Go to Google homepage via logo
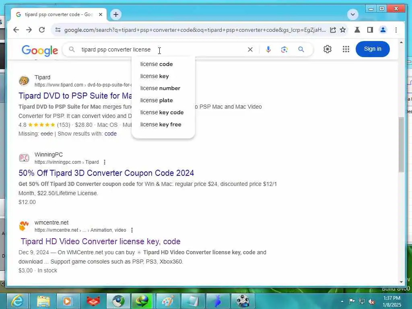Image resolution: width=412 pixels, height=309 pixels. click(40, 50)
